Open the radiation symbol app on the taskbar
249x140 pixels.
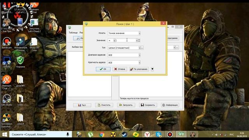(113, 135)
